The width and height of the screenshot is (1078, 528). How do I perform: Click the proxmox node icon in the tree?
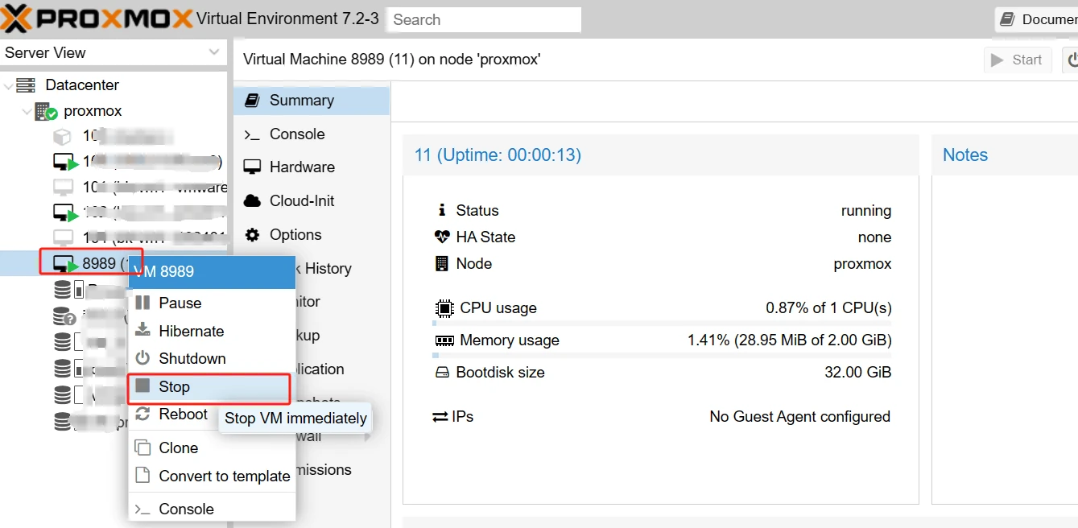(x=46, y=111)
